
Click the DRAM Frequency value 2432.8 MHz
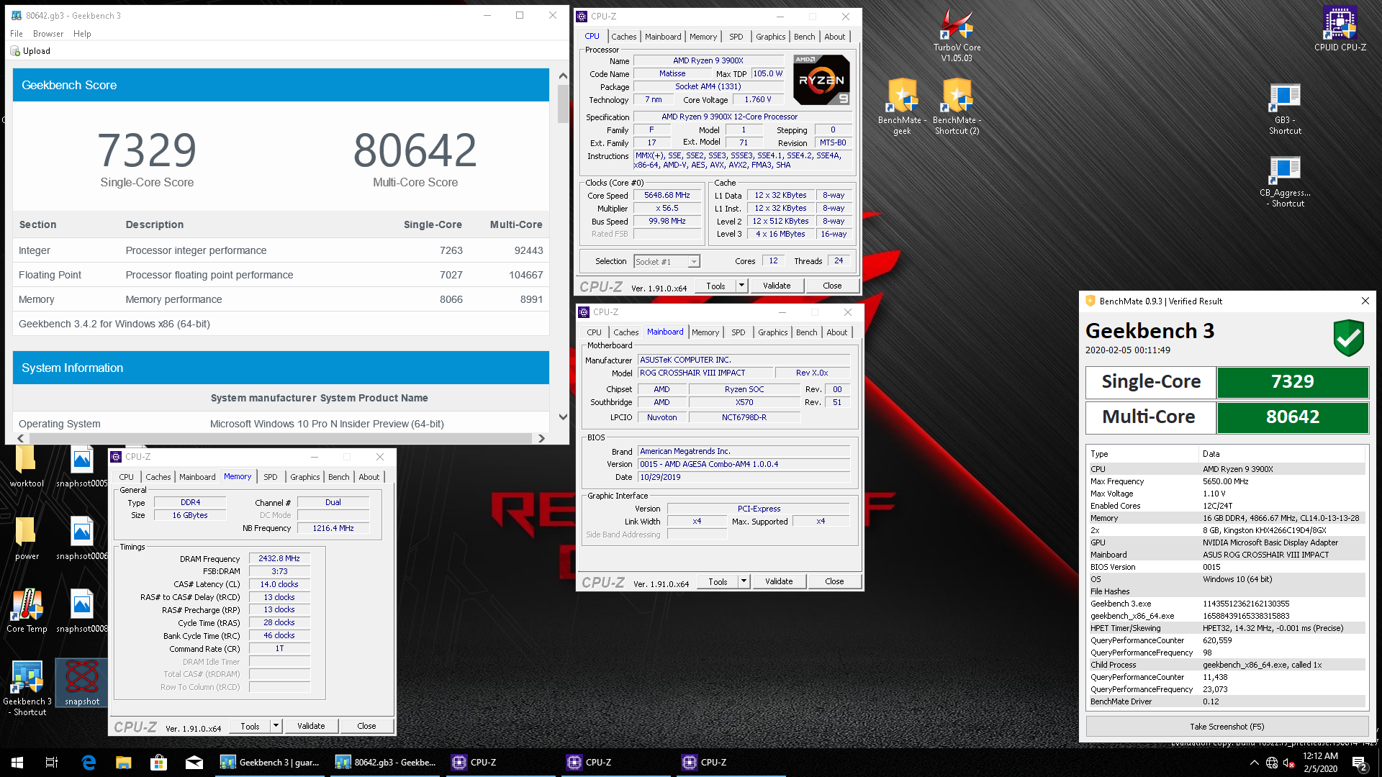click(279, 558)
